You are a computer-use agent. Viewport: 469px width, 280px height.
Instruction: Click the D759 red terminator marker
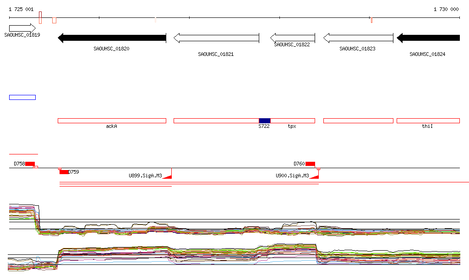pos(64,172)
